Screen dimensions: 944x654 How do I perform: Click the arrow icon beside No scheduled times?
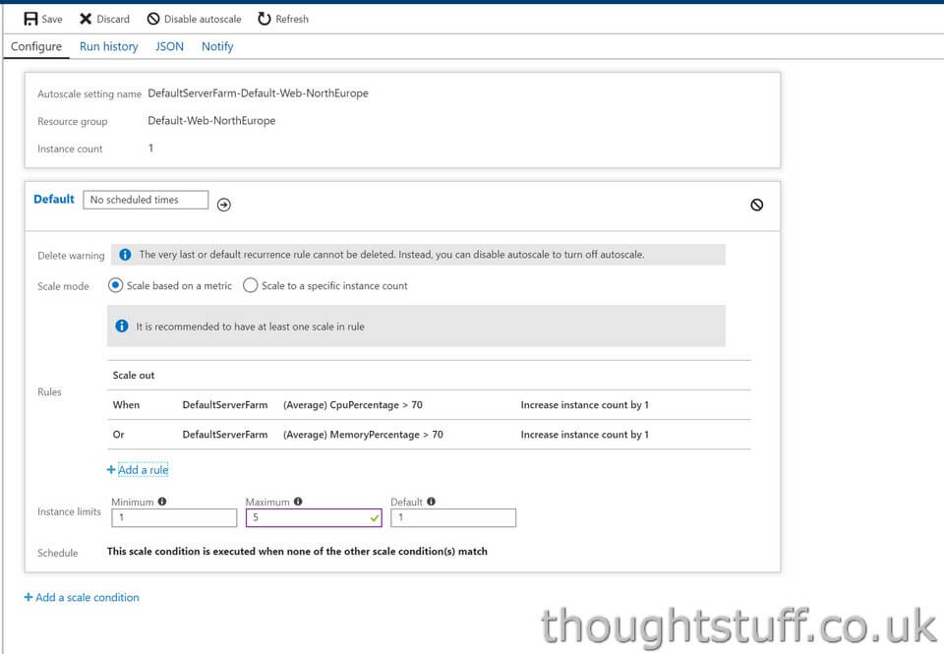(224, 205)
